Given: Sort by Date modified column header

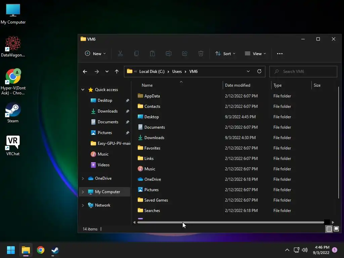Looking at the screenshot, I should 238,85.
